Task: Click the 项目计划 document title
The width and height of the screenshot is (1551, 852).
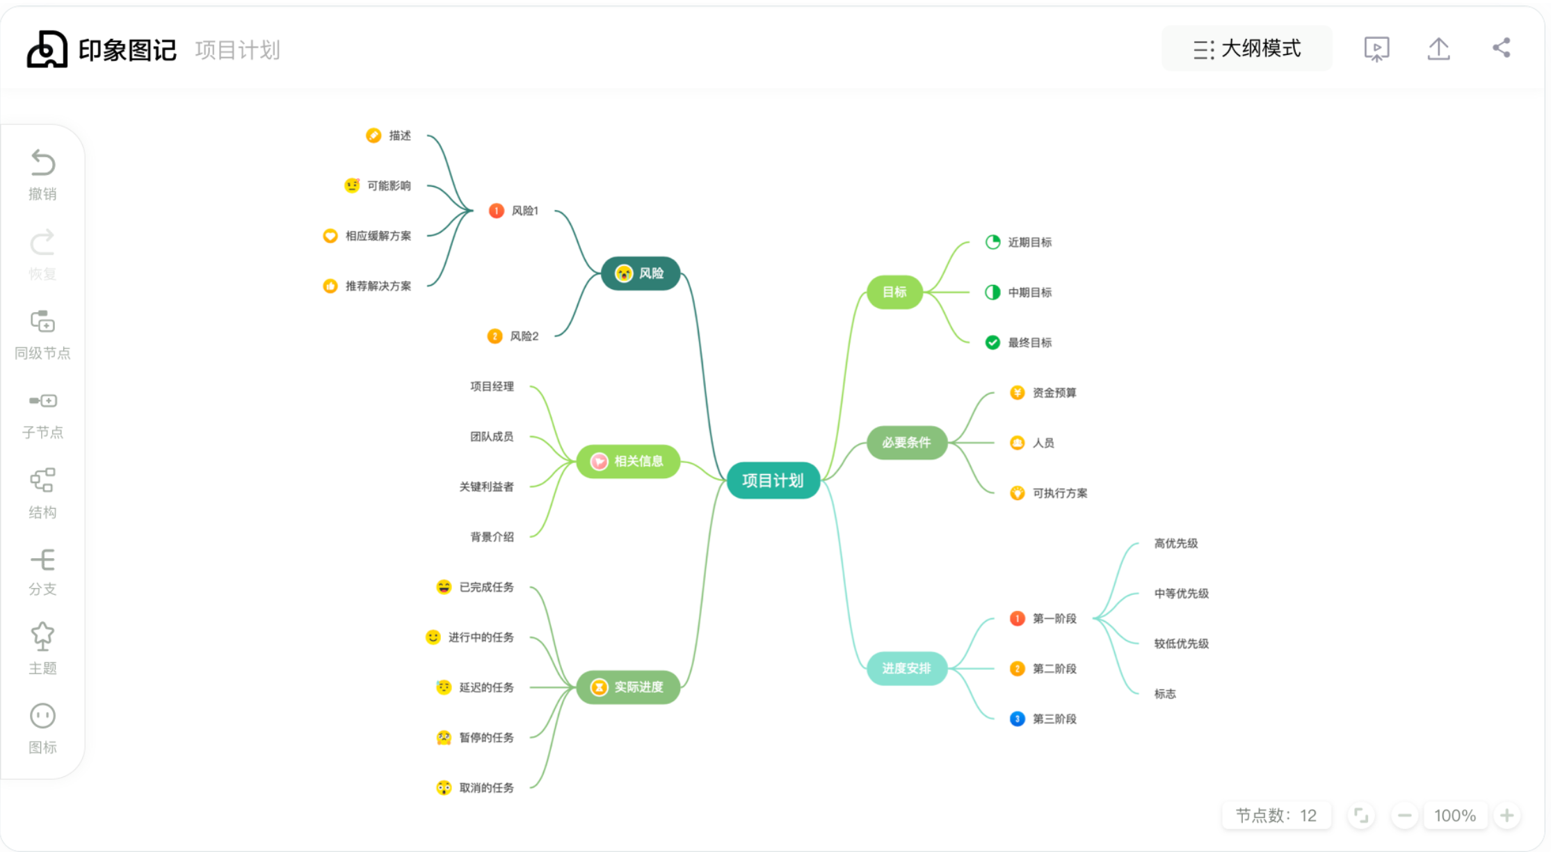Action: [238, 50]
